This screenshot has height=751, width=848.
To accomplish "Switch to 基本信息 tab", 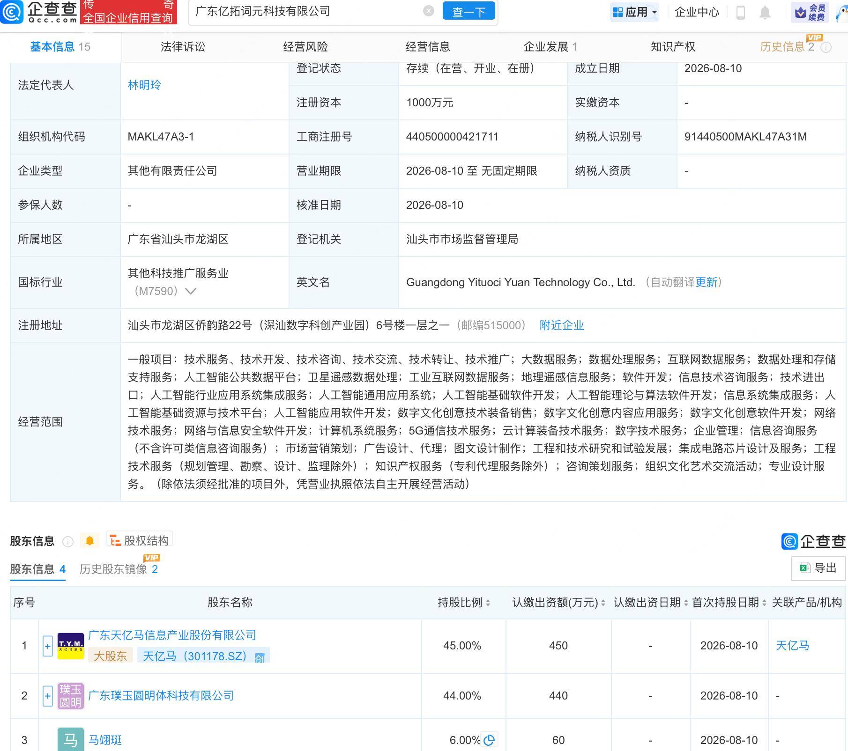I will coord(60,47).
